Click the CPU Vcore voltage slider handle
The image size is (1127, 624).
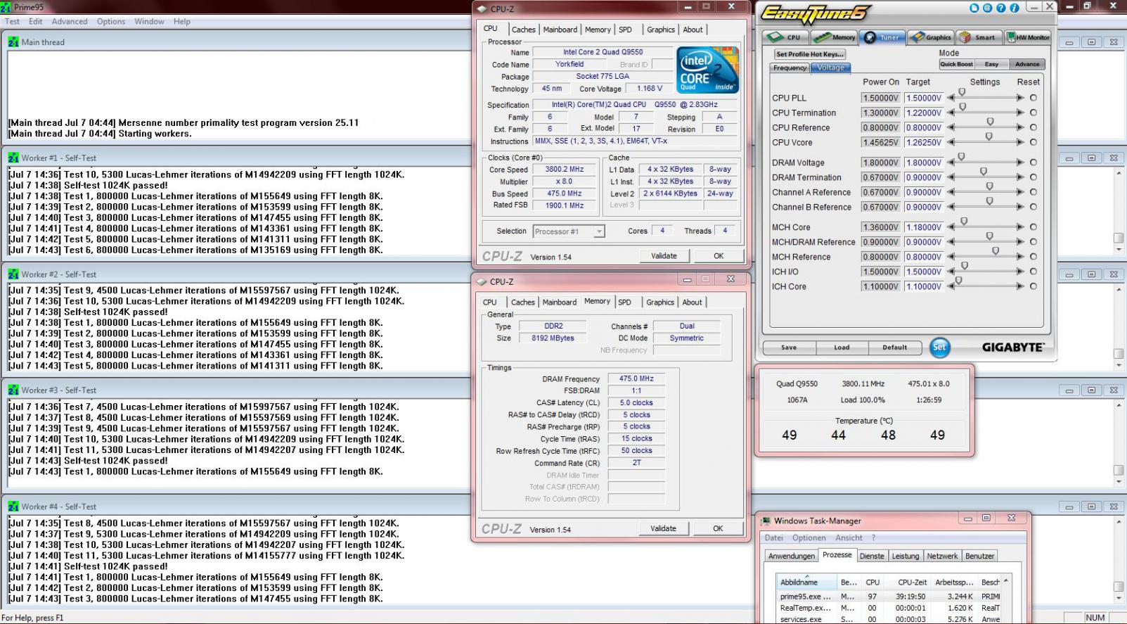coord(988,137)
